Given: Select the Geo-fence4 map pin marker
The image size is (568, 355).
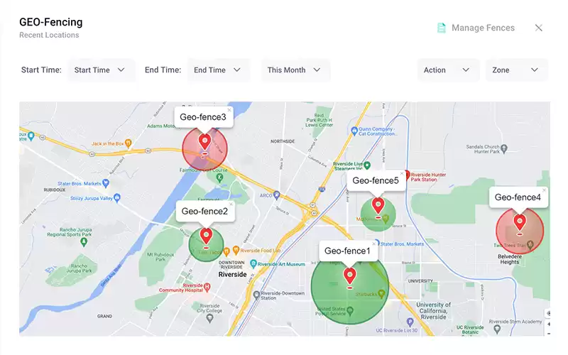Looking at the screenshot, I should coord(520,222).
